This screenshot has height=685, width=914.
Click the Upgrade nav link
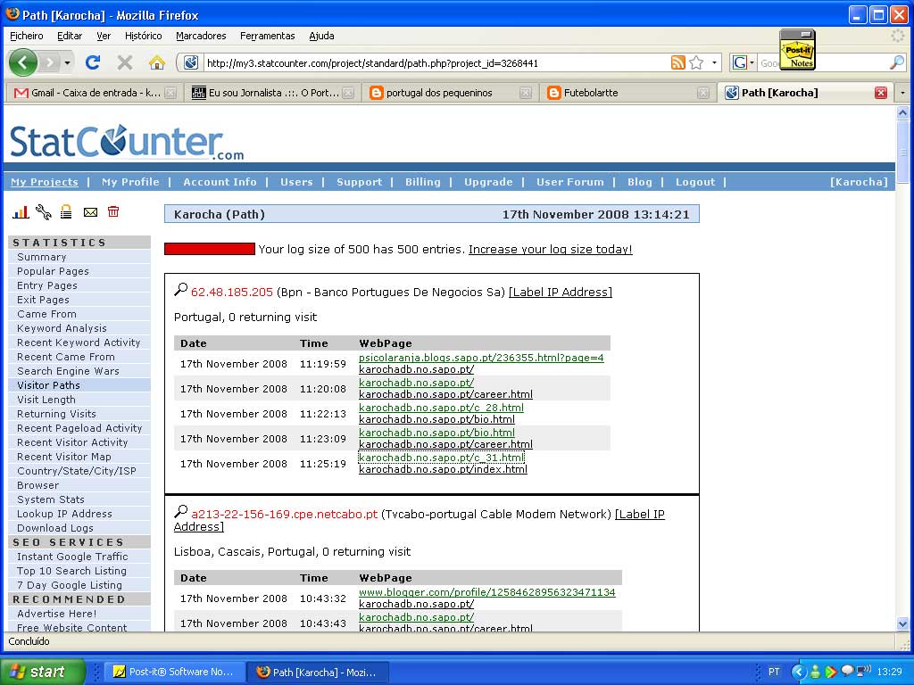click(x=488, y=182)
